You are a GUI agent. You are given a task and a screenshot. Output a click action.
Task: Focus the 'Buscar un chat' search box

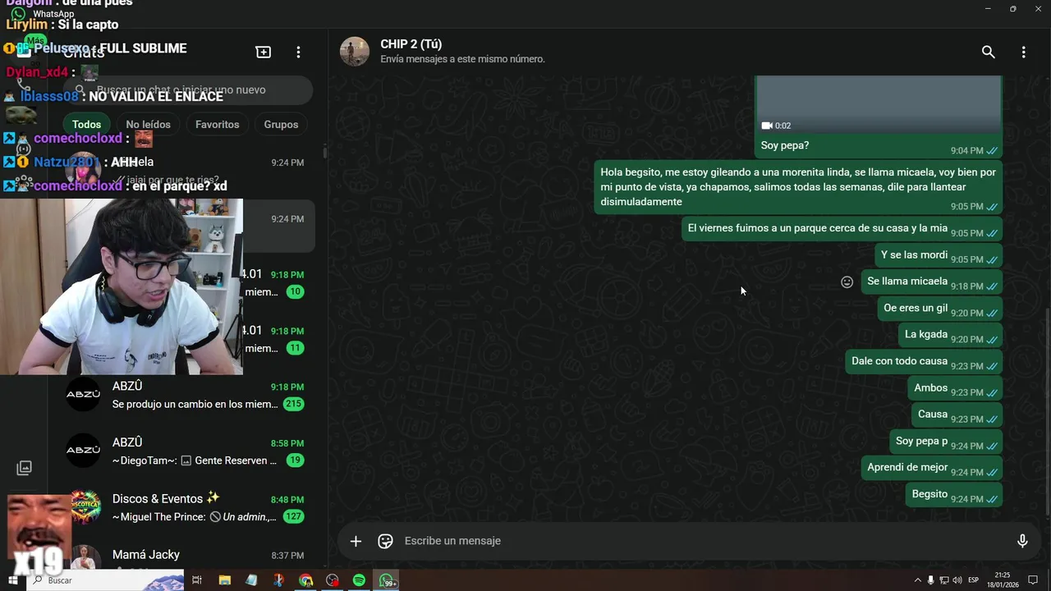(x=189, y=89)
